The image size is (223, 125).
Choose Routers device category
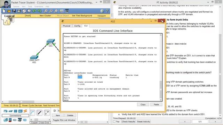6,111
